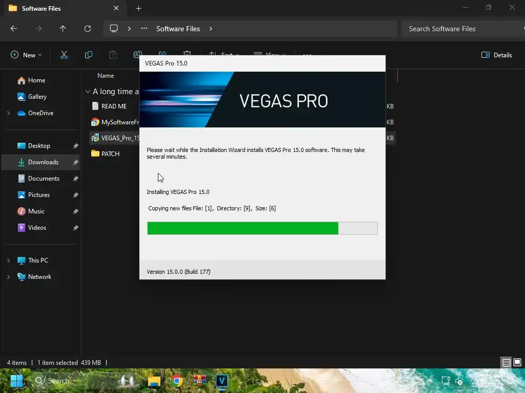Screen dimensions: 525x393
Task: Open Google Chrome from the taskbar
Action: tap(177, 381)
